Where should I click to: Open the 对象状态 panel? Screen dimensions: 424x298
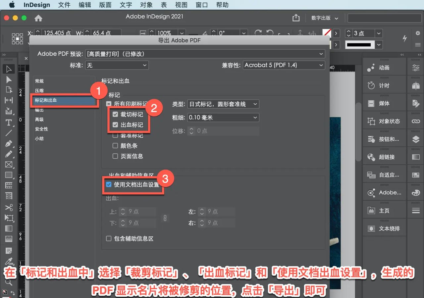coord(384,121)
